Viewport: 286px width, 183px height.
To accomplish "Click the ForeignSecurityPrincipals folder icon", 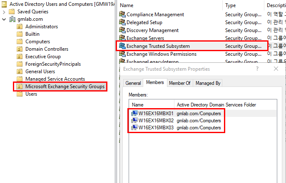I will [20, 64].
